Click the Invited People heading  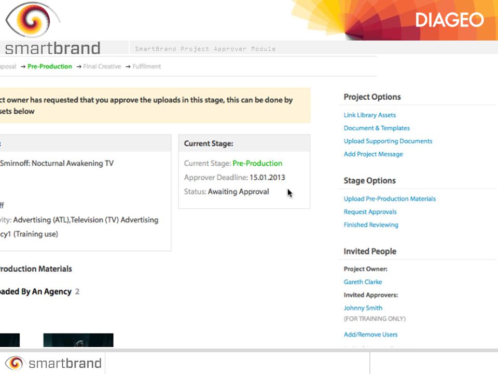click(x=370, y=251)
